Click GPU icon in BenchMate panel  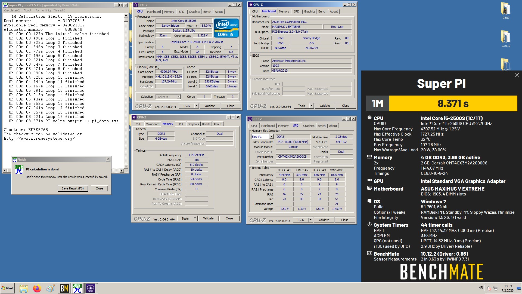(x=369, y=180)
